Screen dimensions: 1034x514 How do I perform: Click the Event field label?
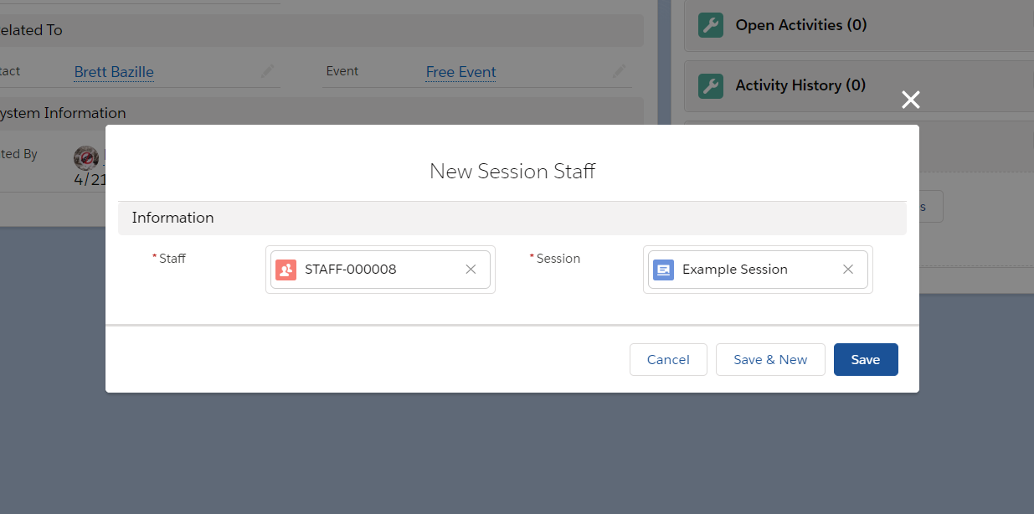(x=342, y=71)
